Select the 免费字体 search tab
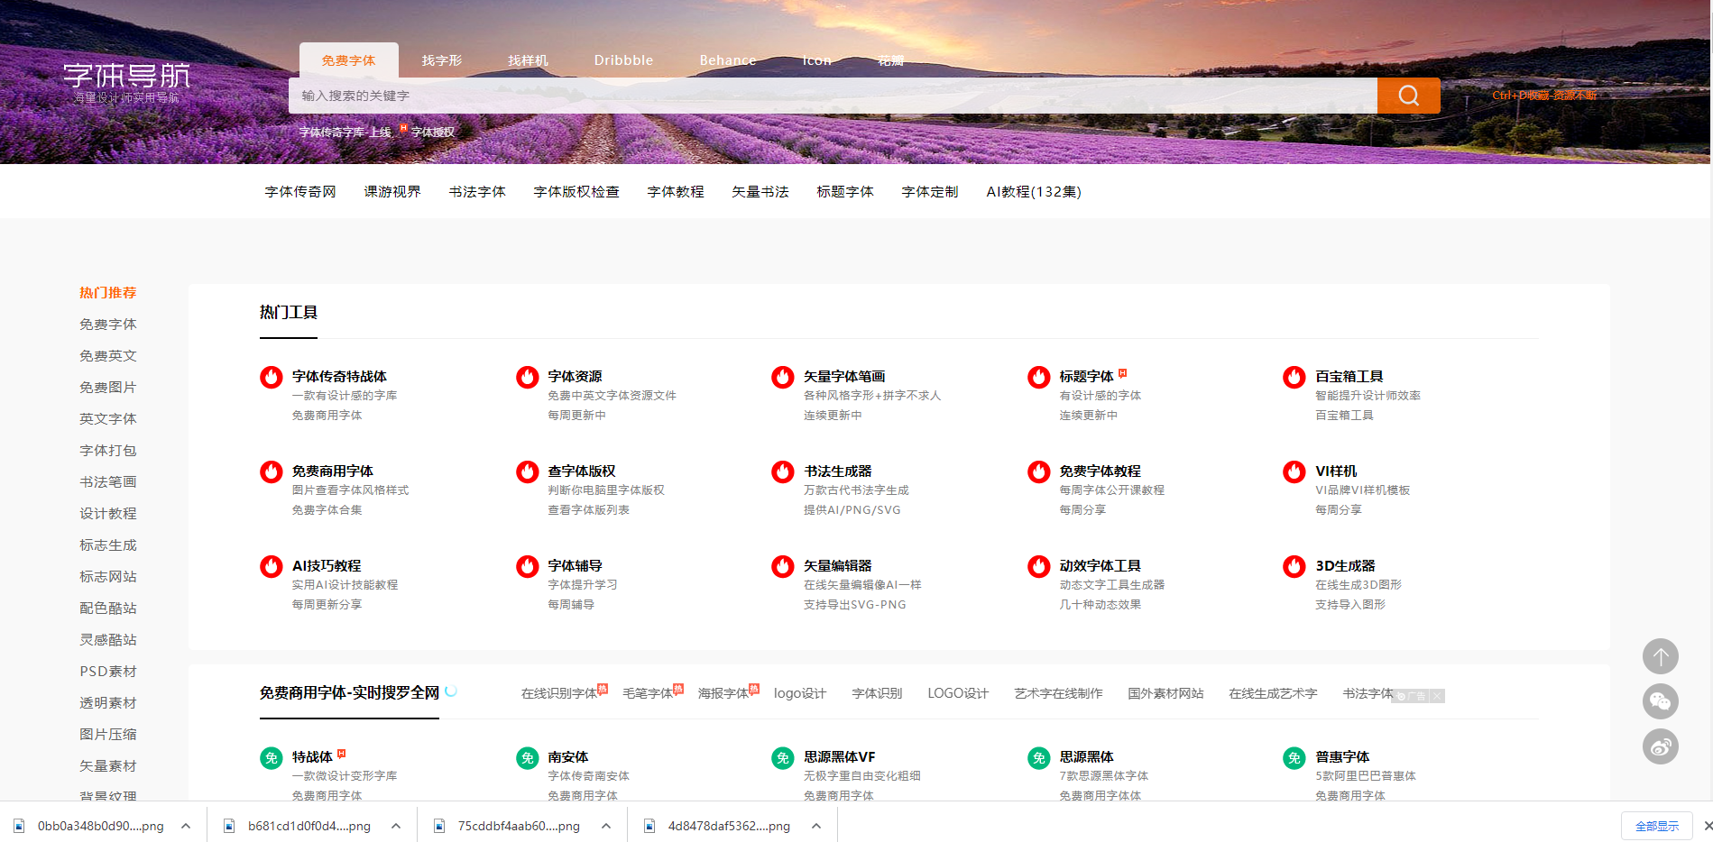The width and height of the screenshot is (1713, 842). coord(349,60)
